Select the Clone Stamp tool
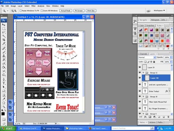The width and height of the screenshot is (174, 131). coord(4,56)
